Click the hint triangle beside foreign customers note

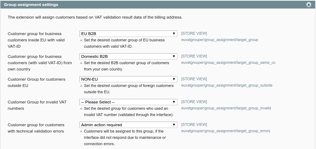point(81,86)
